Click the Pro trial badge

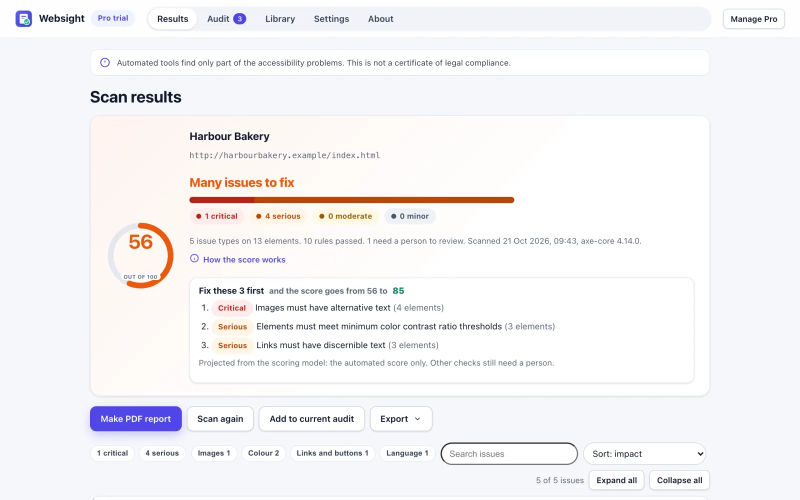click(x=113, y=18)
